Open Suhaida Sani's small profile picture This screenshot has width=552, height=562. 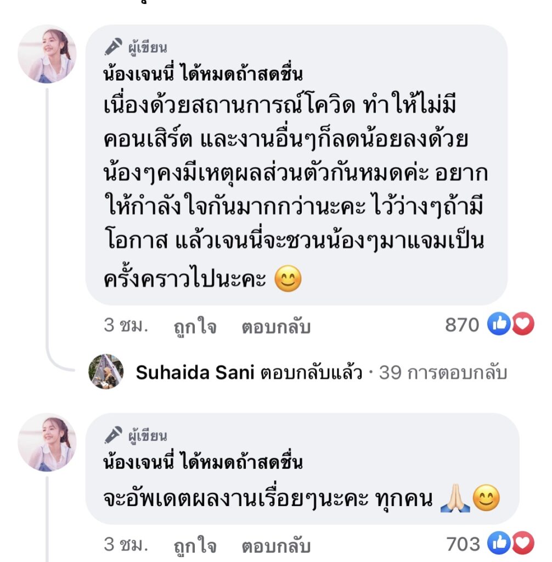point(106,372)
